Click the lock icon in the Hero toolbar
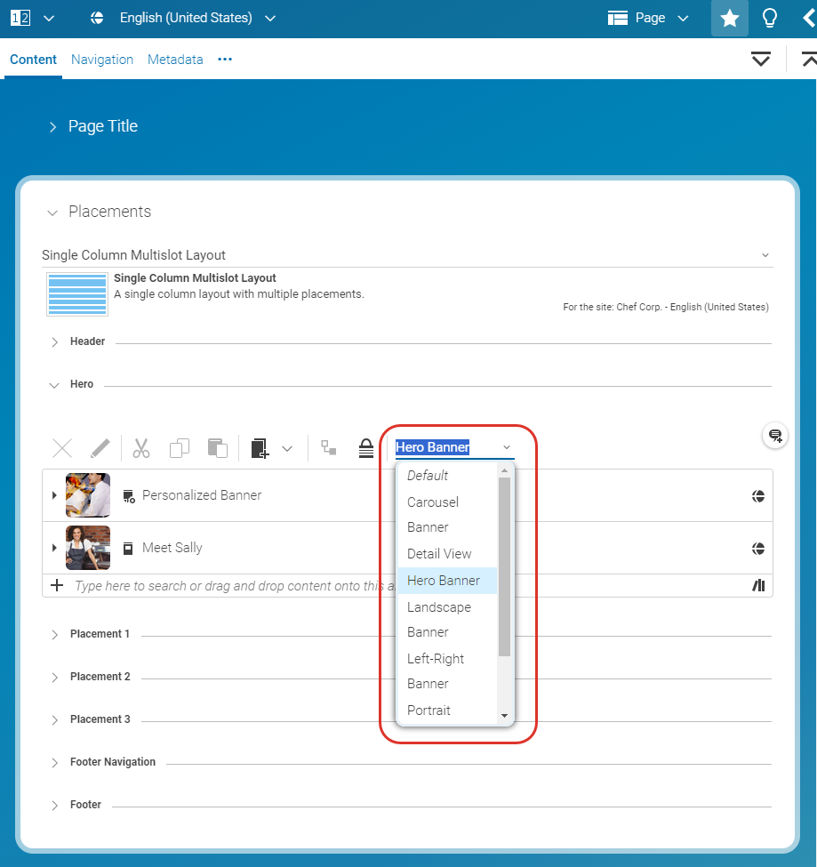This screenshot has width=817, height=867. pos(366,447)
